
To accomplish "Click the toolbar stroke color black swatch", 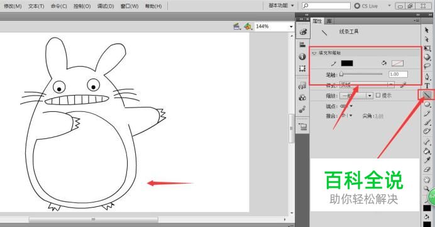I will coord(427,208).
